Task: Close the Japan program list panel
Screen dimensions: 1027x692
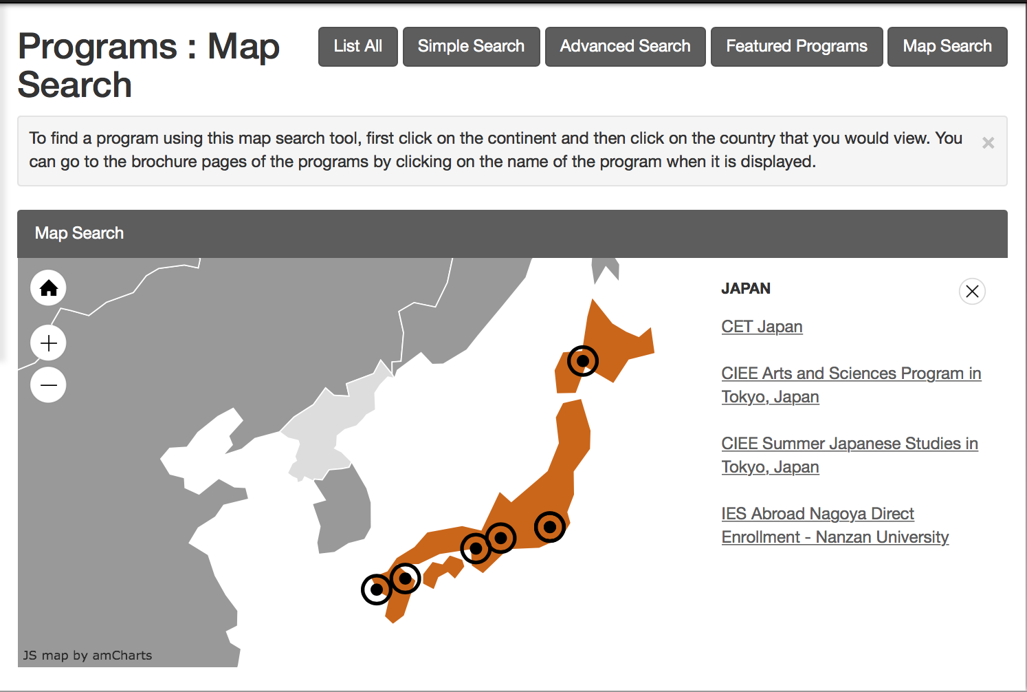Action: 971,292
